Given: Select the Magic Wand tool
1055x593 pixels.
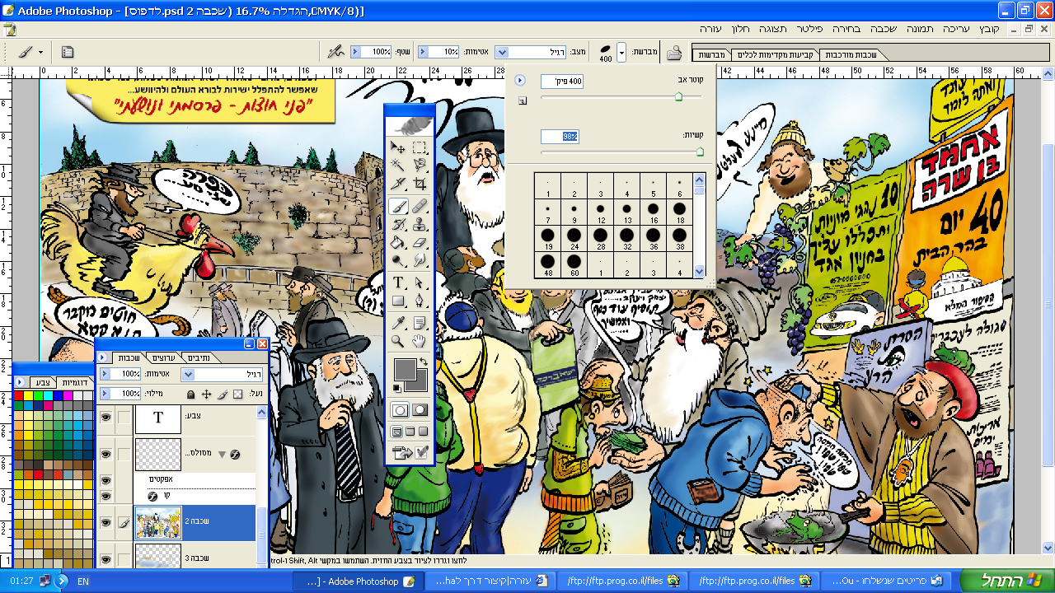Looking at the screenshot, I should point(399,166).
